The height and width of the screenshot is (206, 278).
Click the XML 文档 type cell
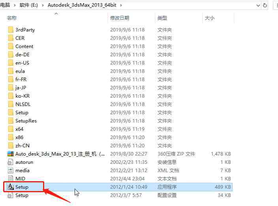[168, 171]
